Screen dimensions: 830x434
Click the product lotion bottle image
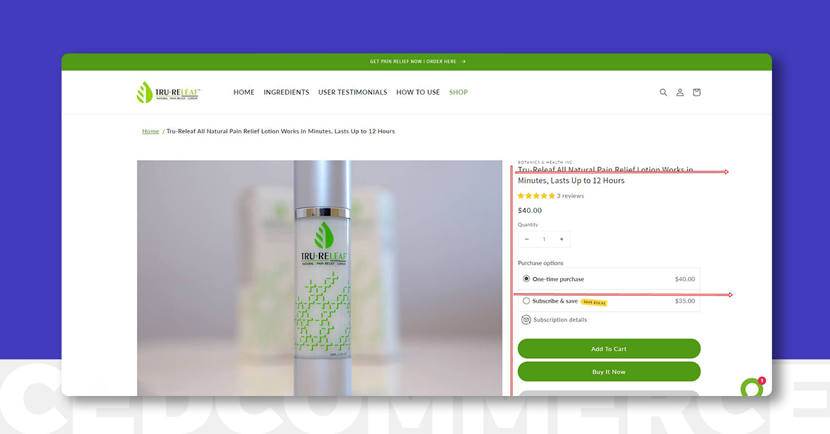[320, 278]
